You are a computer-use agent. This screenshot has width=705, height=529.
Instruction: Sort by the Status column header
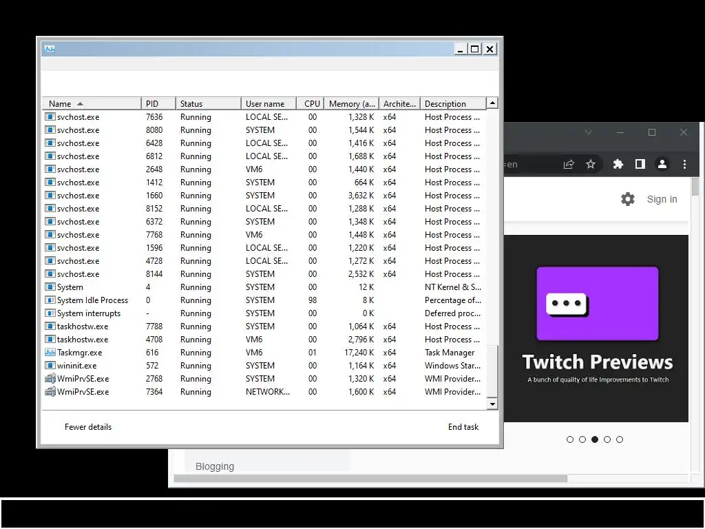tap(208, 103)
